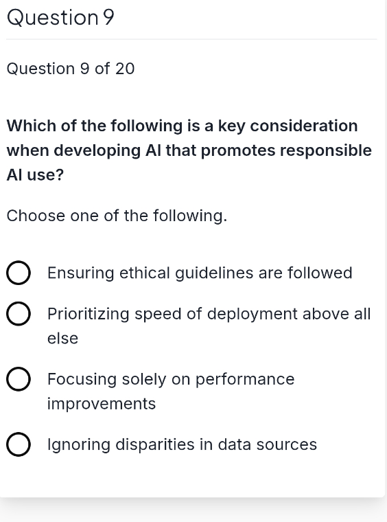Pick the "Ignoring disparities in data sources" radio button

19,444
